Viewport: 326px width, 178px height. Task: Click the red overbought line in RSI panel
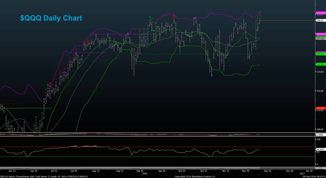click(x=158, y=147)
